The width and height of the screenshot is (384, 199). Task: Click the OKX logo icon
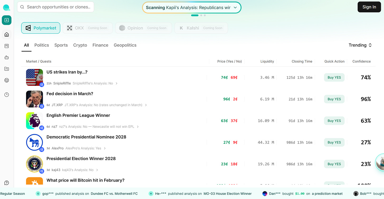(x=70, y=28)
